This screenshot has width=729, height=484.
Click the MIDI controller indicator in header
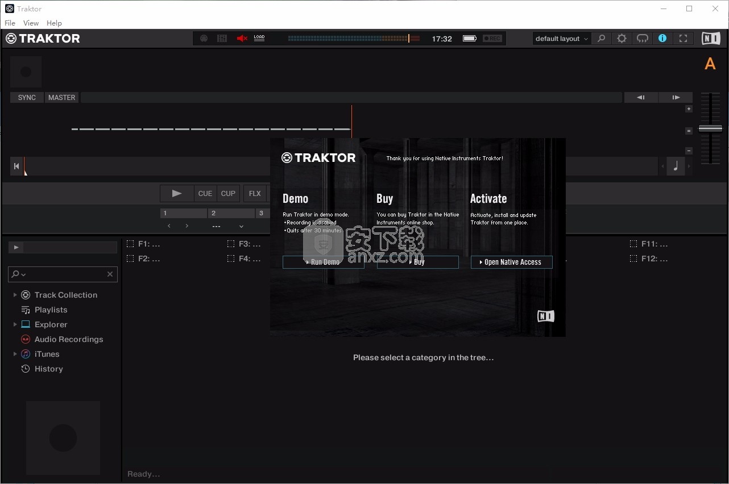click(204, 39)
